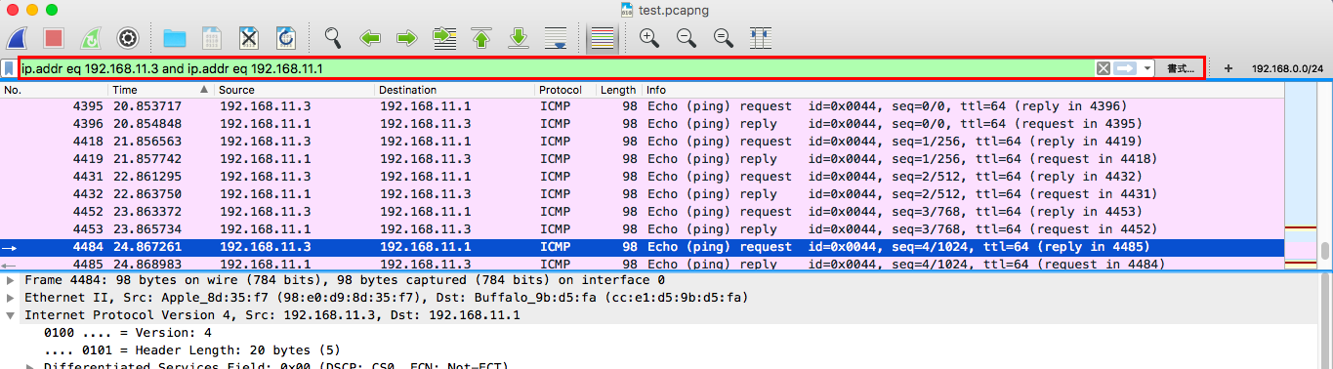Restart the current capture
Viewport: 1333px width, 369px height.
90,38
